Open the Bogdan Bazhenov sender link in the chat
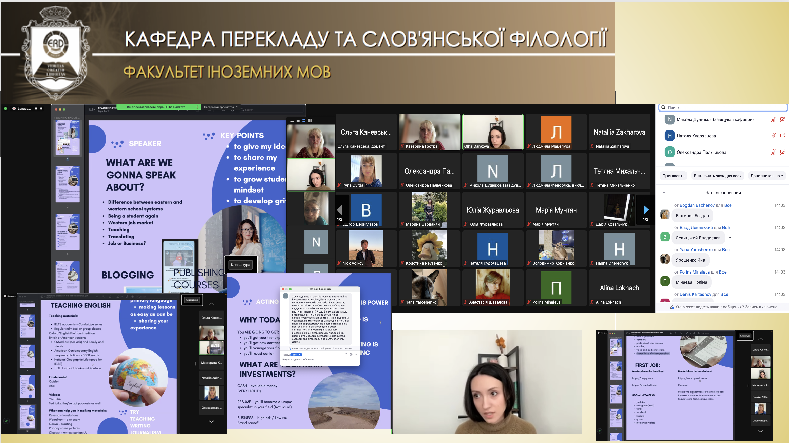789x443 pixels. [697, 205]
